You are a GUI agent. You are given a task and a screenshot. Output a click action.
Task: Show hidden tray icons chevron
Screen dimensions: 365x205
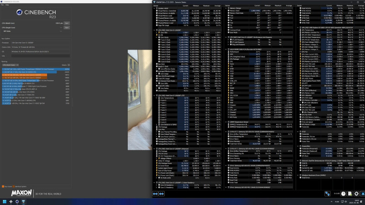click(331, 201)
